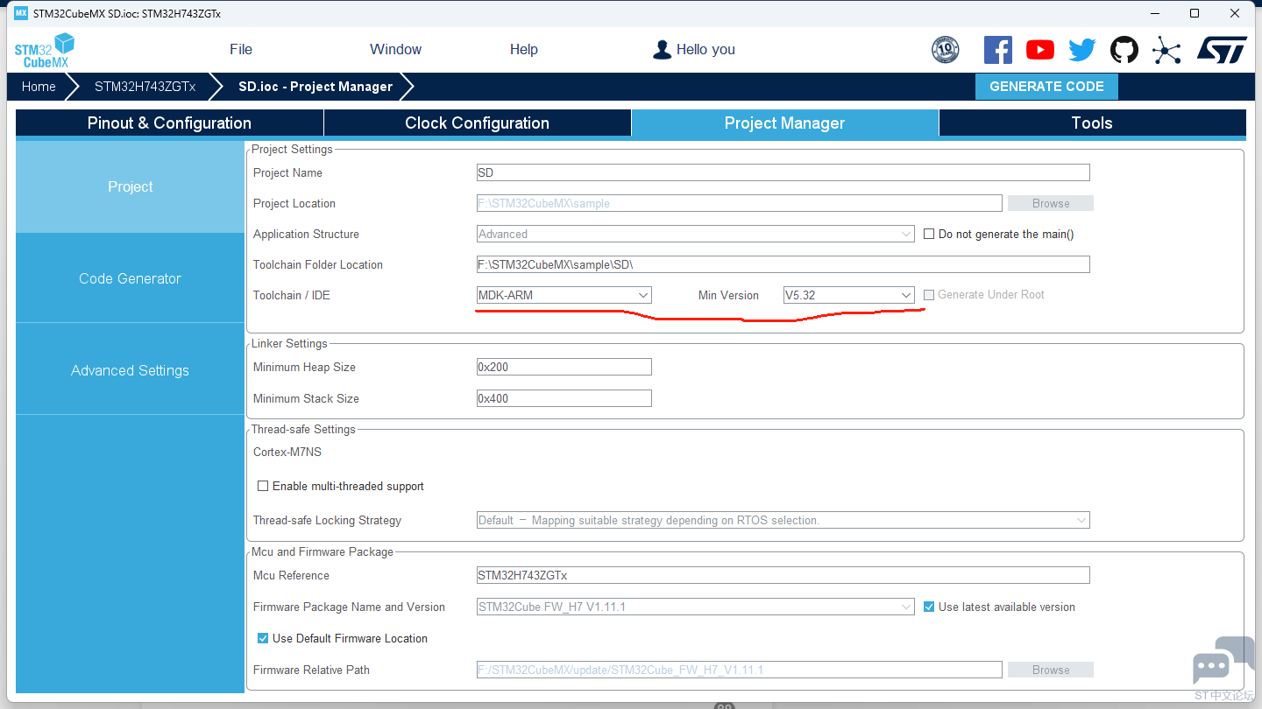Open the Window menu

395,50
